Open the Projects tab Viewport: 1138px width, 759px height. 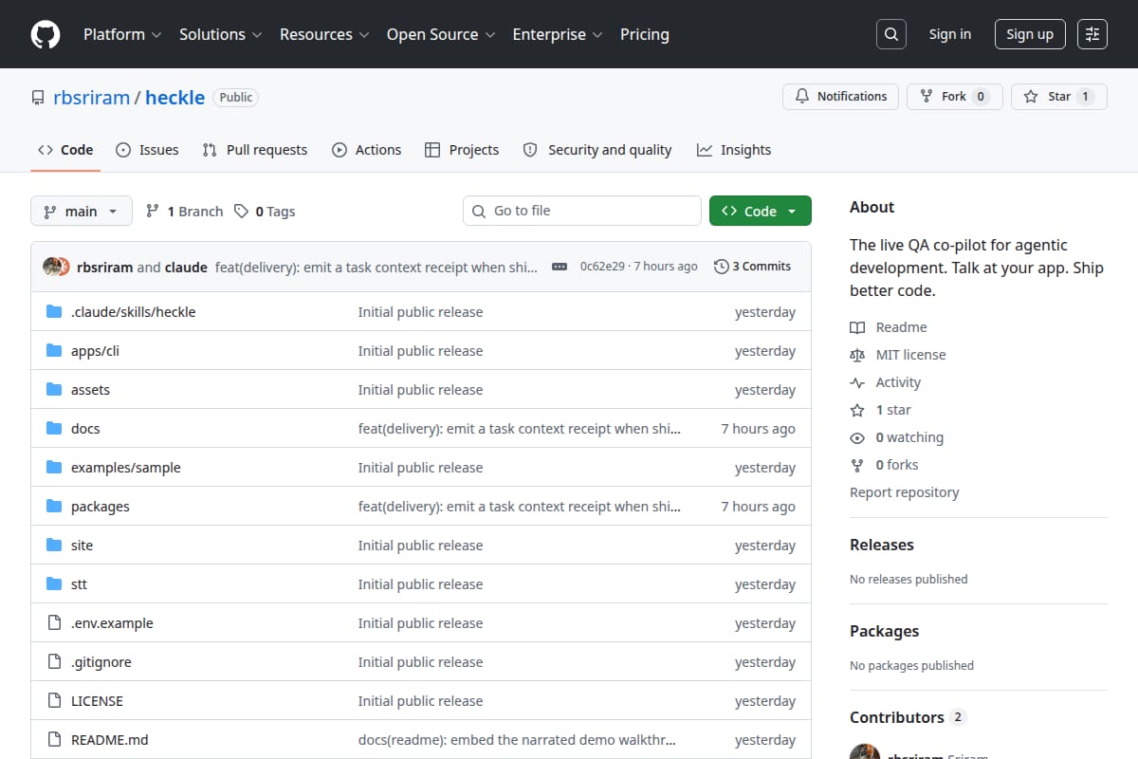click(462, 150)
